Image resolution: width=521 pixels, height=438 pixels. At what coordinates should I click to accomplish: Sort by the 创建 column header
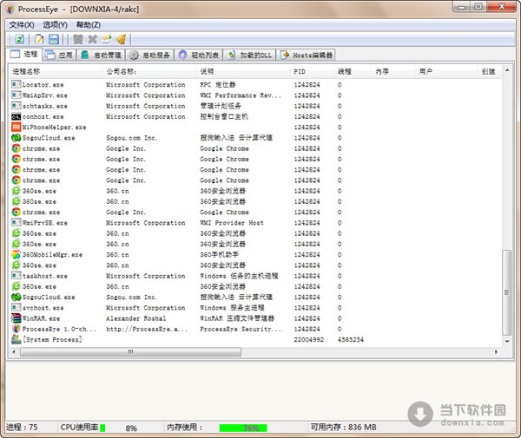point(489,71)
